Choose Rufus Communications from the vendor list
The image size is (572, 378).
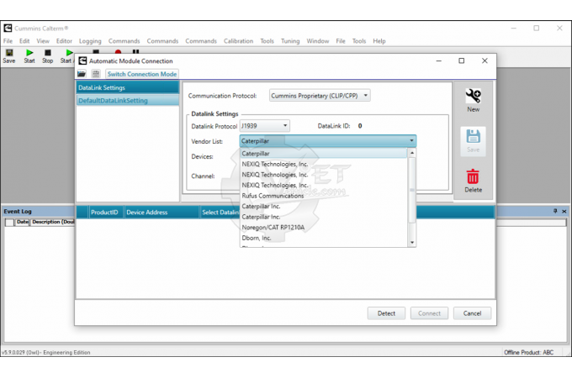(x=324, y=196)
